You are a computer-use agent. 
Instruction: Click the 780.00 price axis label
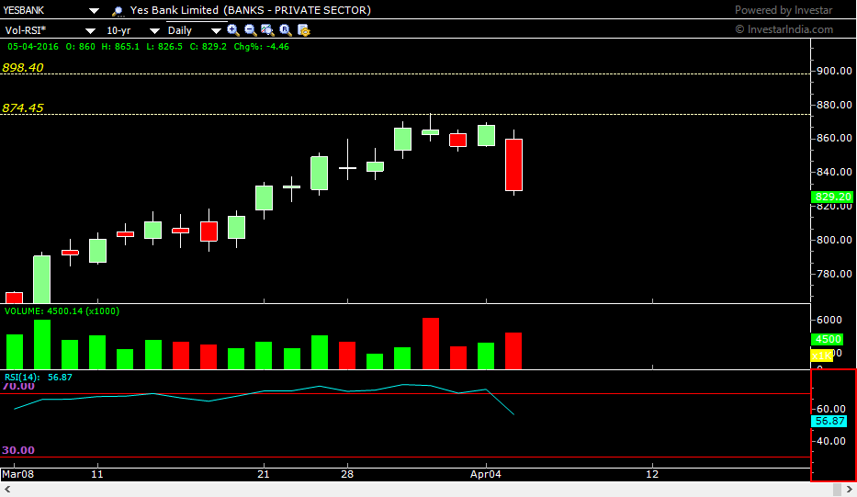pyautogui.click(x=834, y=274)
